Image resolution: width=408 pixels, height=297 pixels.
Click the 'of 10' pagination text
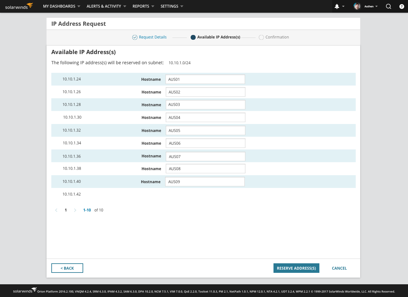[99, 210]
